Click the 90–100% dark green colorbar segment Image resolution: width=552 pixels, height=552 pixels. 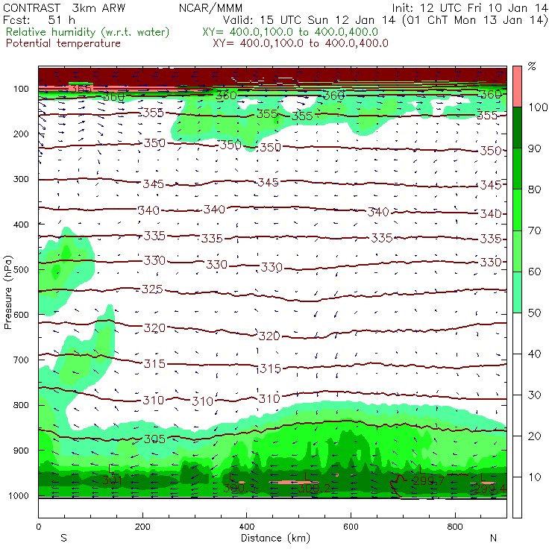click(x=517, y=128)
